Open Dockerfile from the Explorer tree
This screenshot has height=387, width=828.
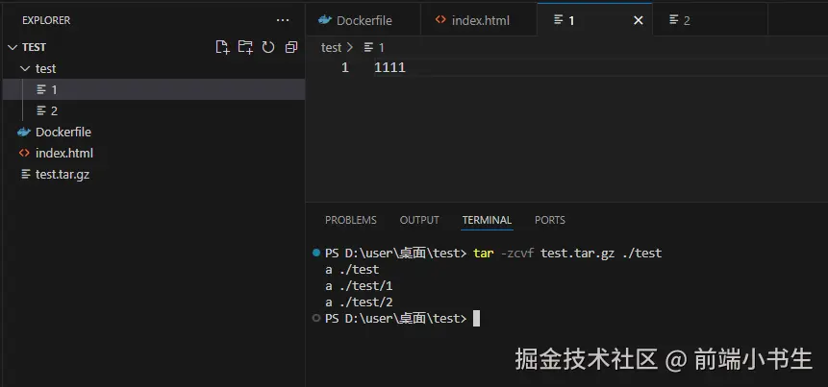pyautogui.click(x=154, y=132)
